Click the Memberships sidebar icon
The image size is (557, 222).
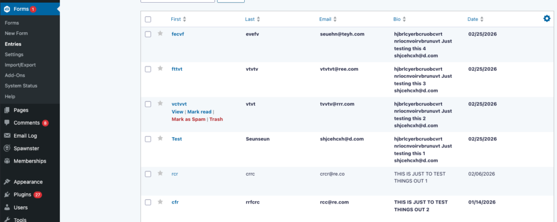point(7,161)
